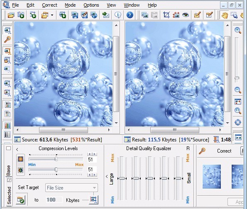
Task: Click the batch play images icon
Action: click(21, 15)
